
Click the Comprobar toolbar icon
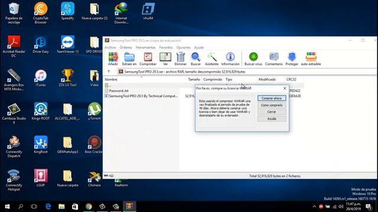[148, 59]
